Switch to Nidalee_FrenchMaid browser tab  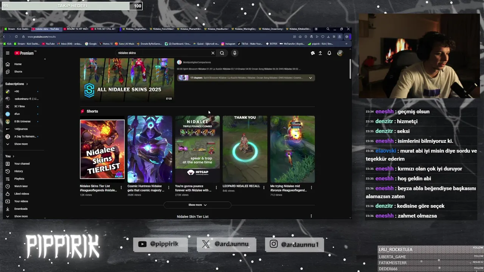coord(163,29)
